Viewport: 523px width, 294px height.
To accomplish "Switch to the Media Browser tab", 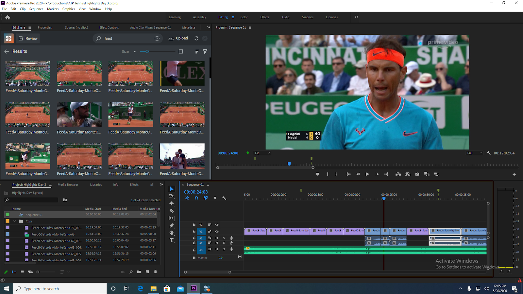I will pos(68,185).
